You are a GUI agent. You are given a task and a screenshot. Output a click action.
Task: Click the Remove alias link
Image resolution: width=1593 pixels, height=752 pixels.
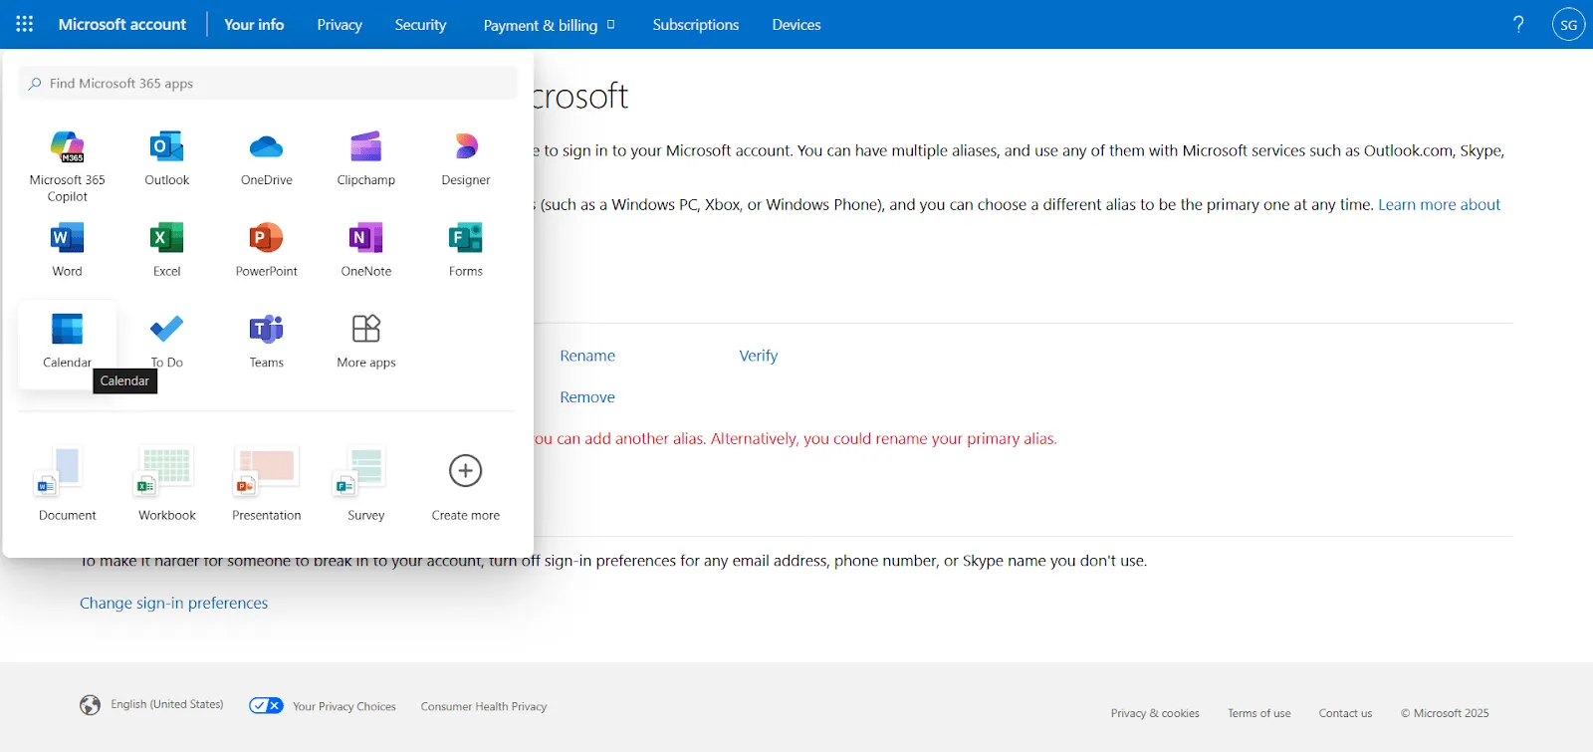point(587,396)
